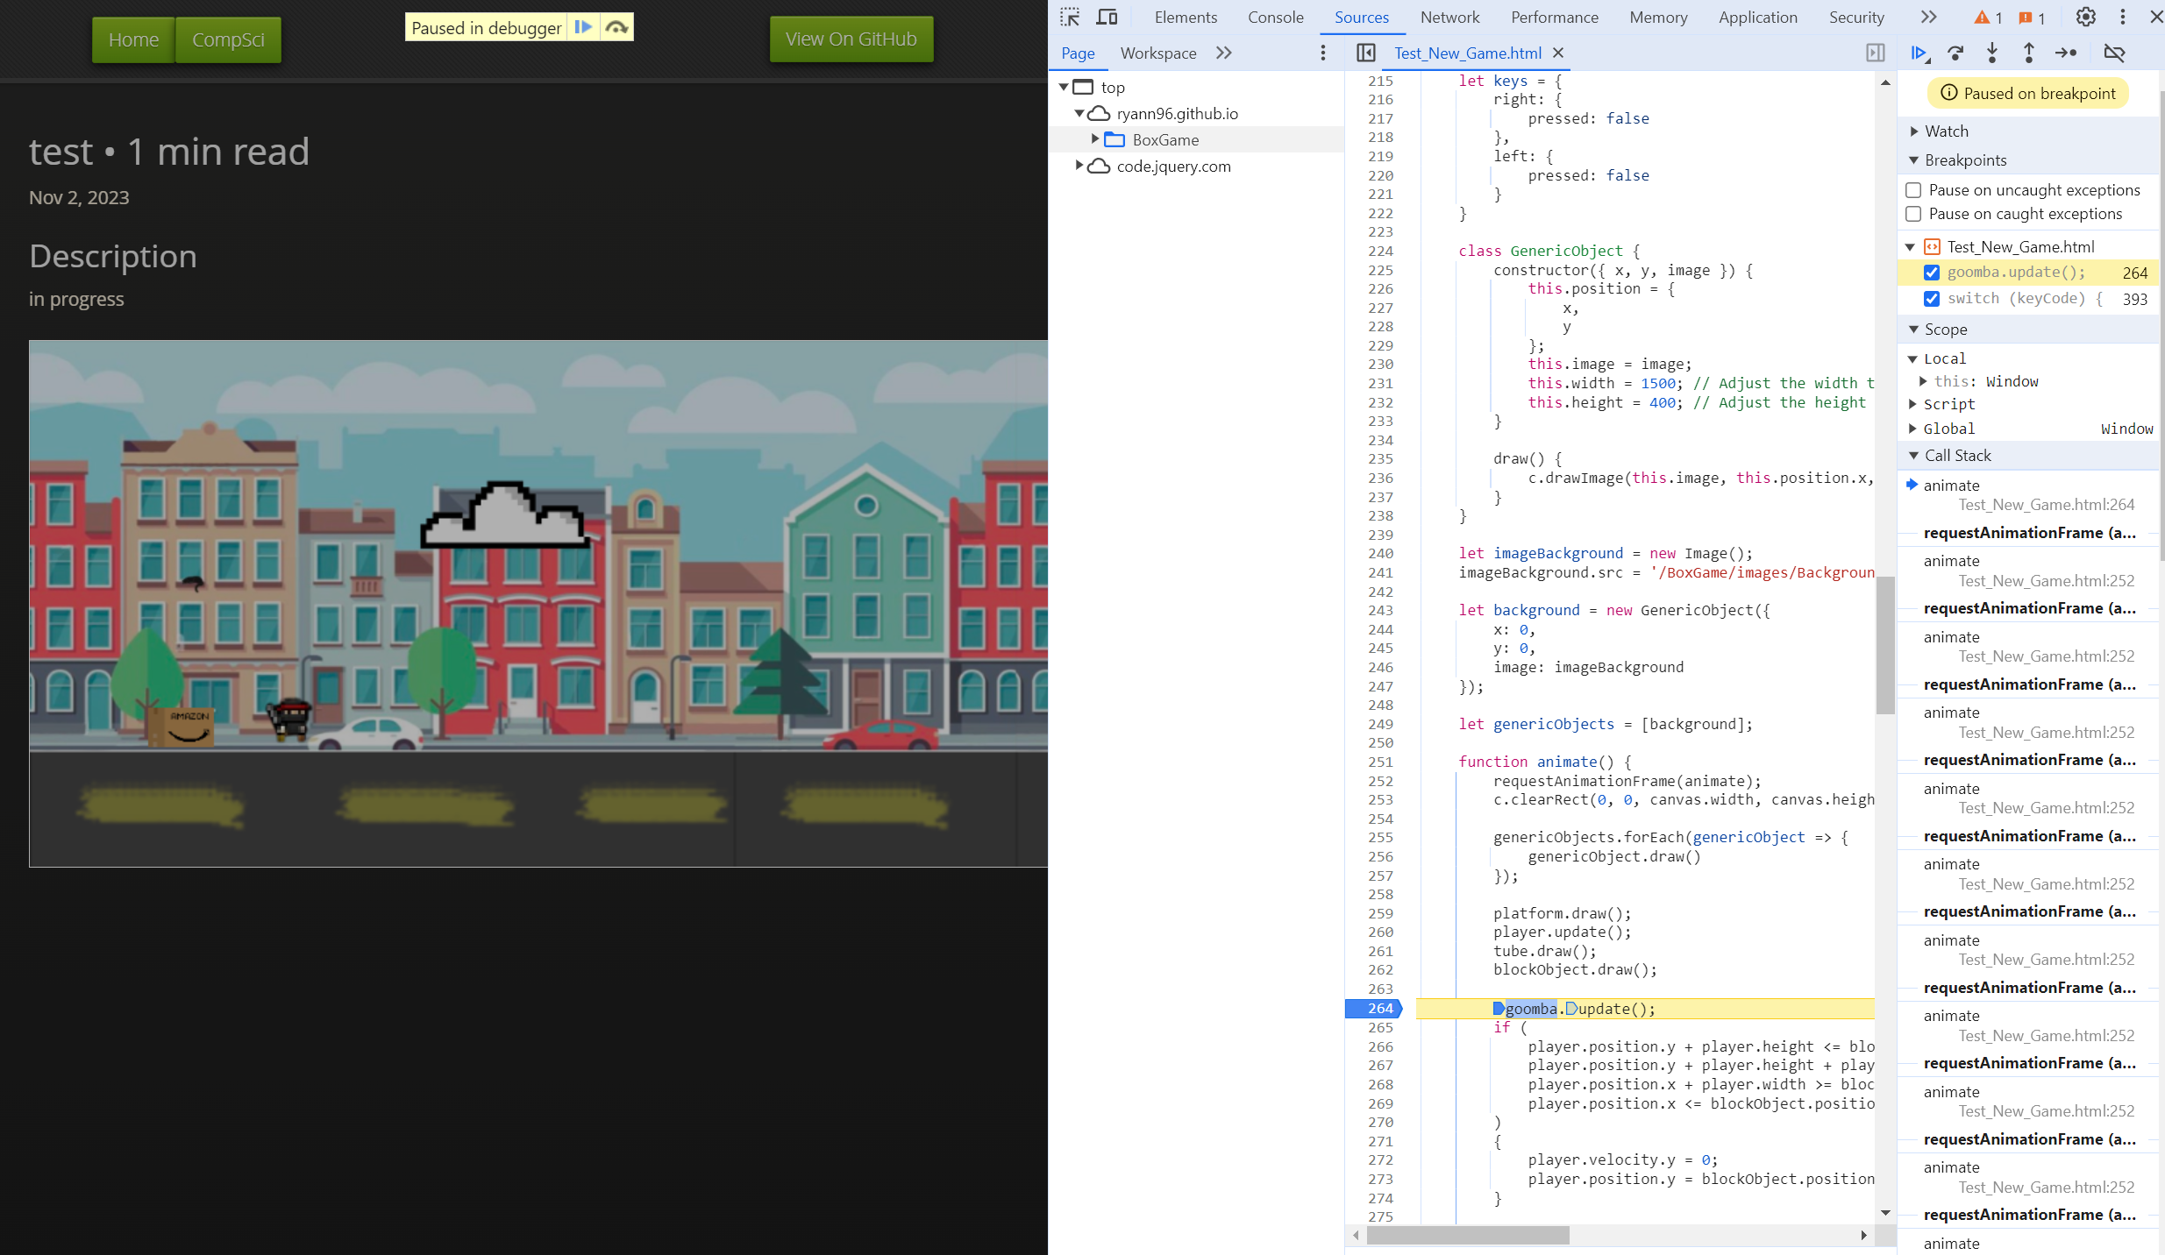Uncheck the goomba.update() breakpoint
The image size is (2165, 1255).
1931,273
